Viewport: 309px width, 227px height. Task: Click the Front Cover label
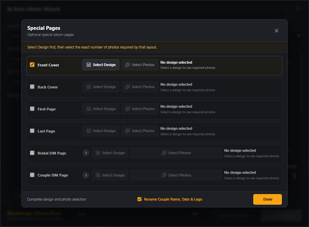[x=48, y=65]
